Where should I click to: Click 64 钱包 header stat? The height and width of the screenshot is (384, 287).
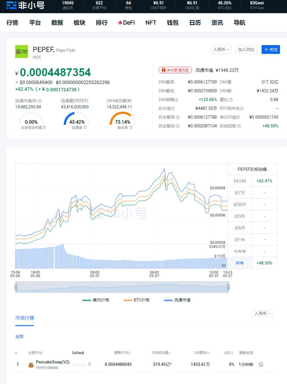(x=128, y=5)
